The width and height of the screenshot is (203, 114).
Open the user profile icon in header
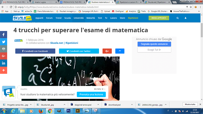tap(185, 18)
